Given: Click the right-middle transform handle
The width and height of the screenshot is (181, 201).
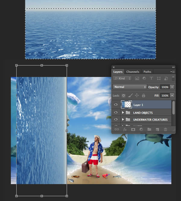Looking at the screenshot, I should pos(67,131).
